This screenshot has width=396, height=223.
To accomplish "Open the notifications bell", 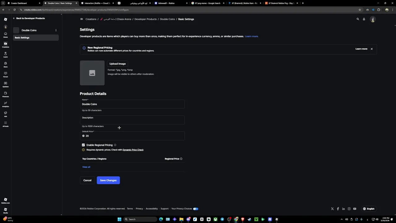I will pos(364,19).
